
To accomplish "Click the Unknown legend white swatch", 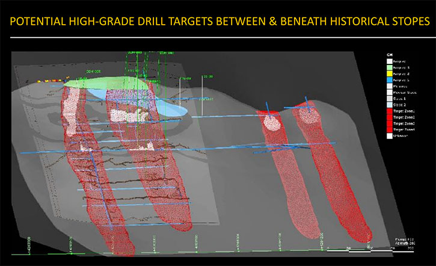I will coord(390,136).
